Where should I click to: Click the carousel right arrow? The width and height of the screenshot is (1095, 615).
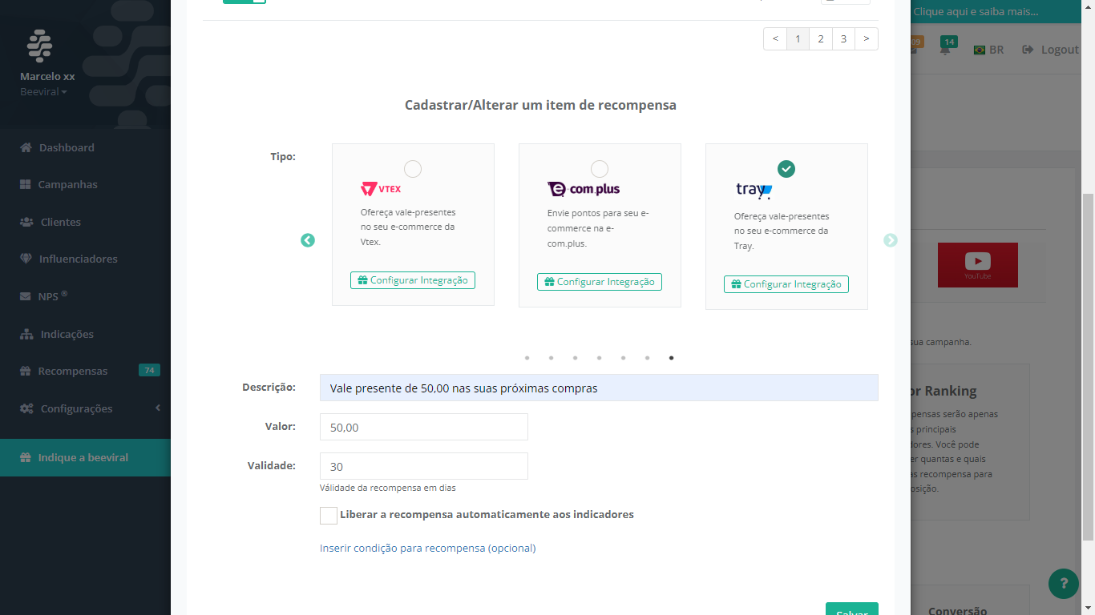tap(891, 240)
